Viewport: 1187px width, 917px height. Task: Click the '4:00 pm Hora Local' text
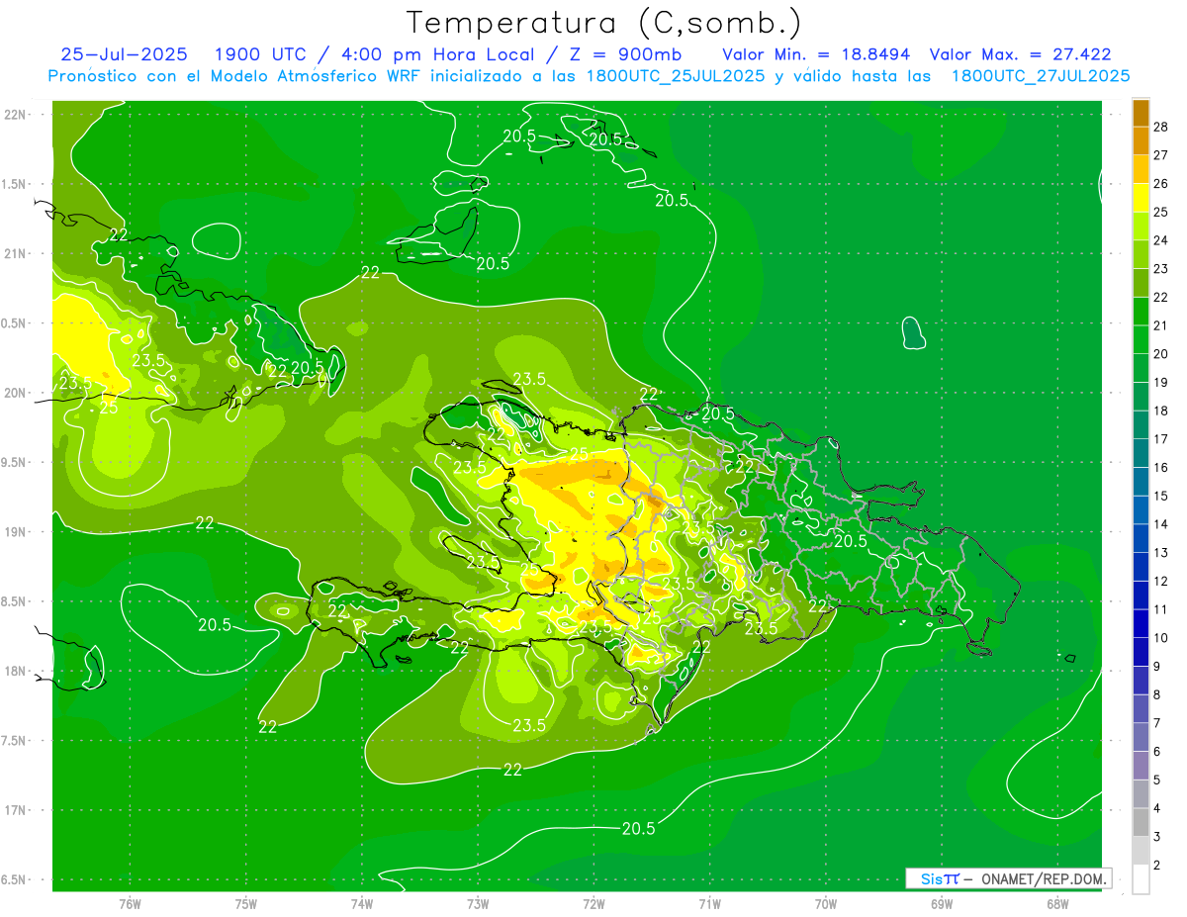439,54
